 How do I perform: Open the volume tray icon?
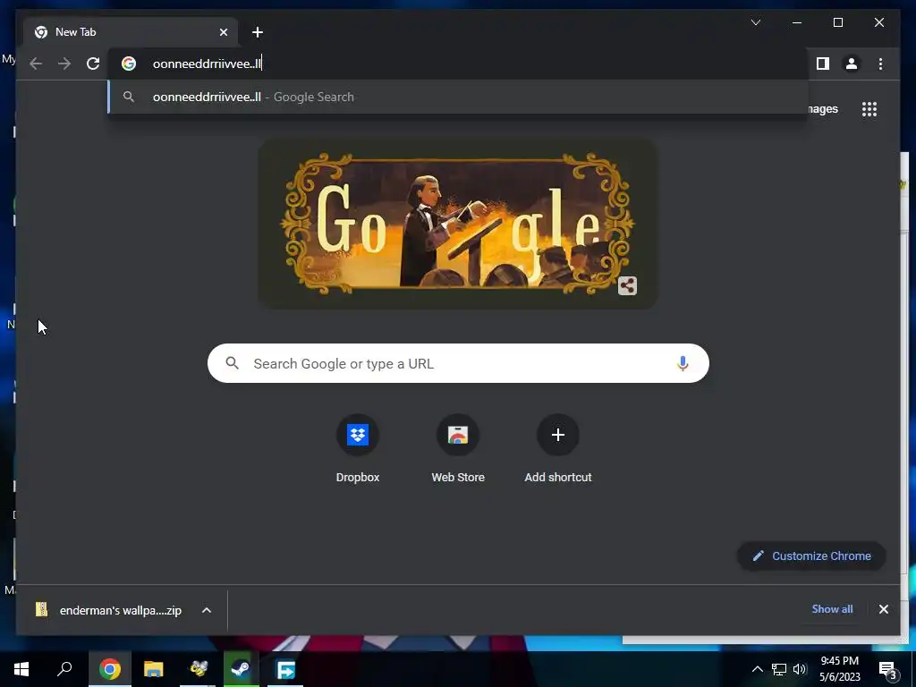(x=799, y=669)
